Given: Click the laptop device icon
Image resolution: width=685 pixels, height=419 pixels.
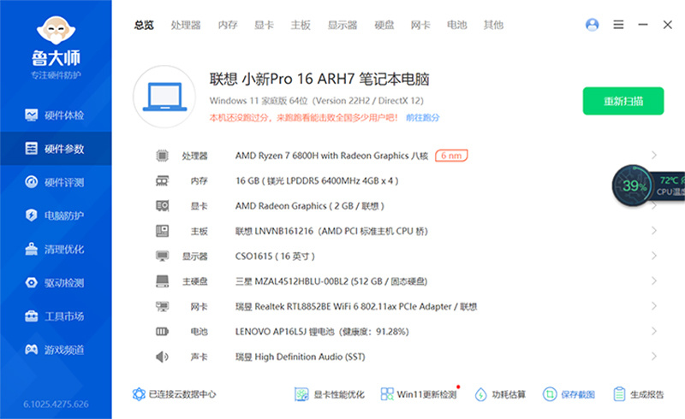Looking at the screenshot, I should (x=164, y=97).
